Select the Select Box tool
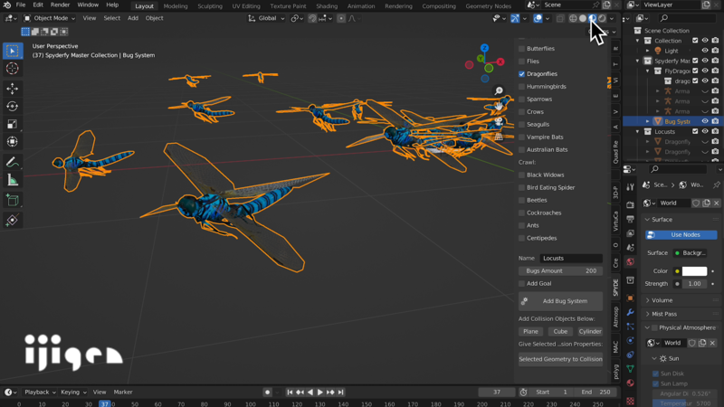 [13, 51]
